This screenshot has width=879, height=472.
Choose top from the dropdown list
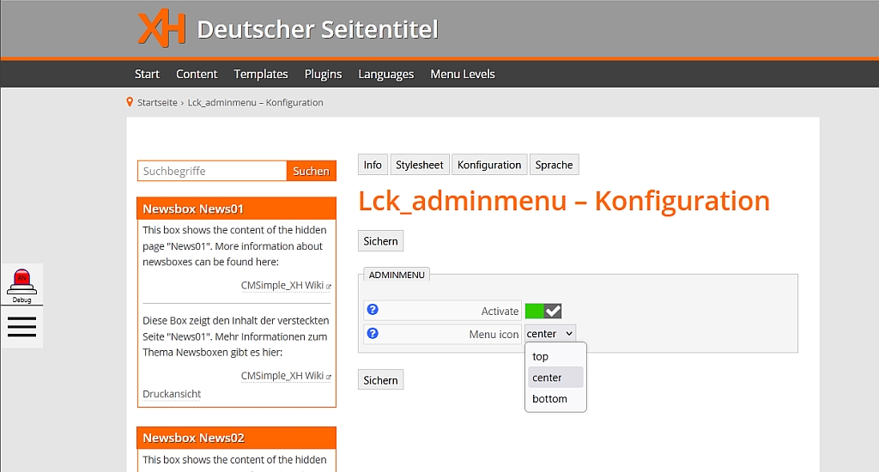point(541,356)
